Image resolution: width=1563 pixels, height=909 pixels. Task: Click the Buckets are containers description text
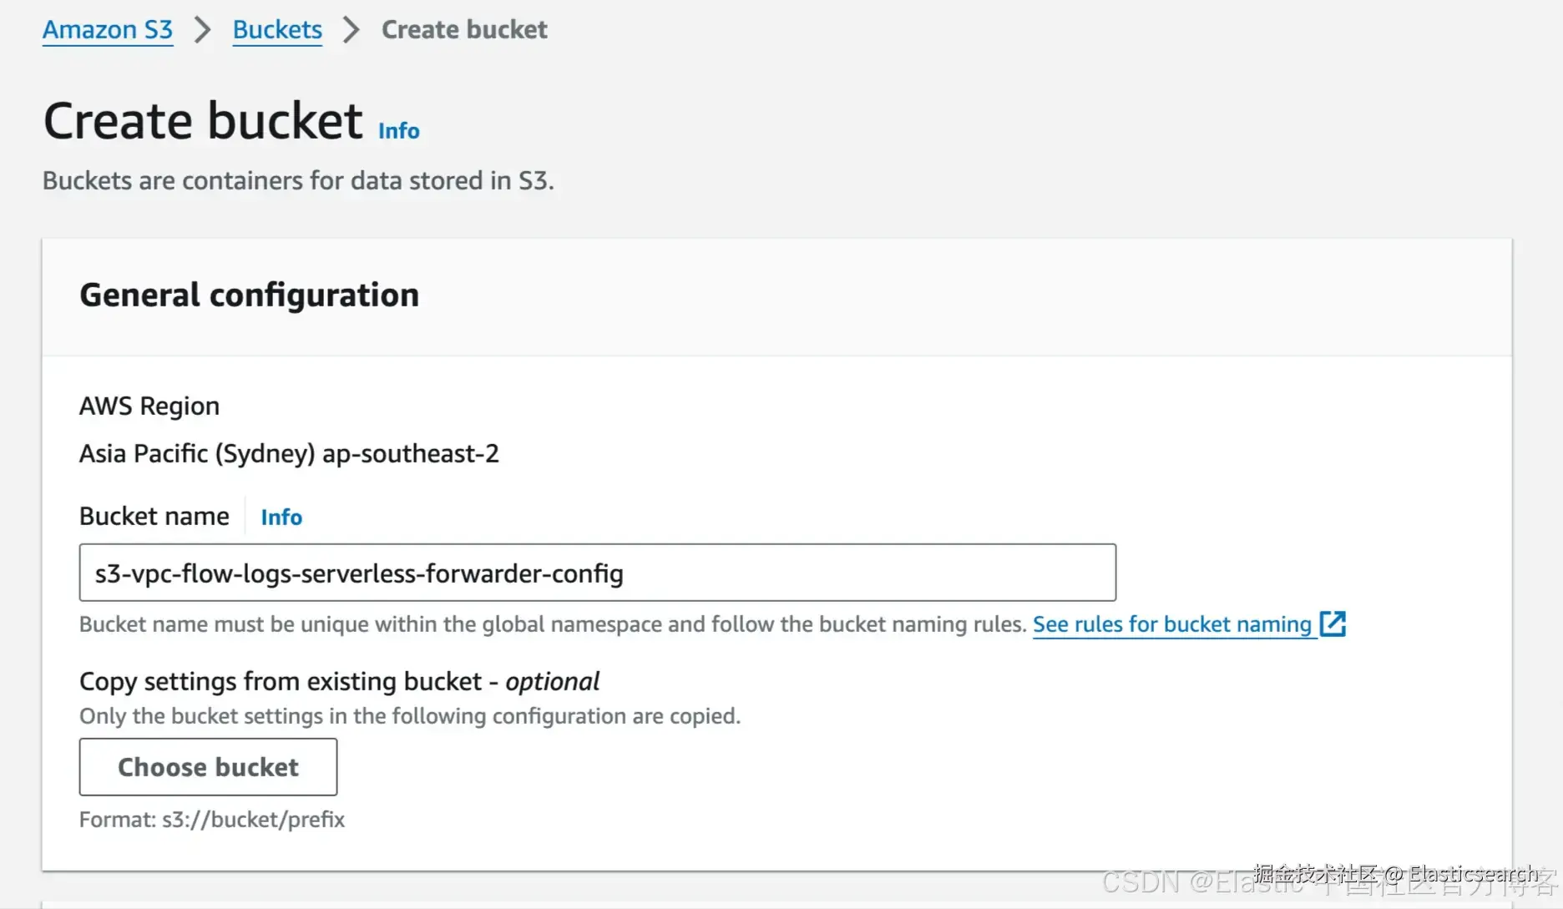click(x=298, y=181)
